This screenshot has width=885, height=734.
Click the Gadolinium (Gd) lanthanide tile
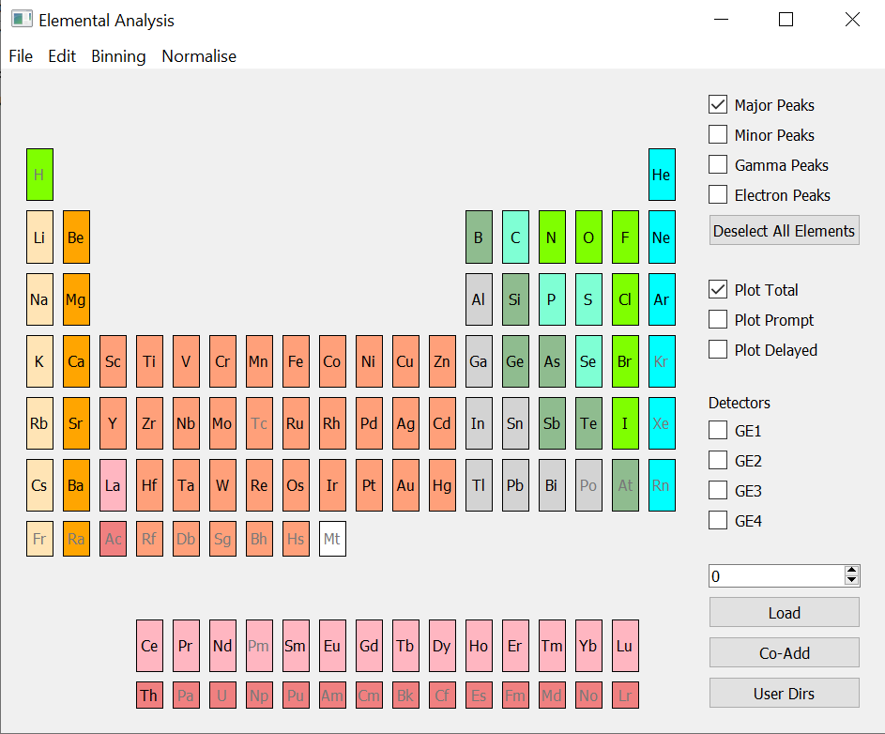[369, 646]
